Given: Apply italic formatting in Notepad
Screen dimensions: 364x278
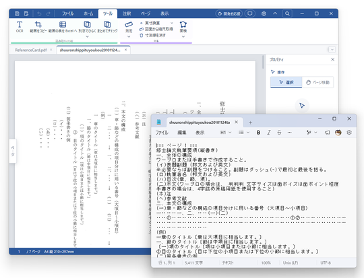Looking at the screenshot, I should 268,133.
